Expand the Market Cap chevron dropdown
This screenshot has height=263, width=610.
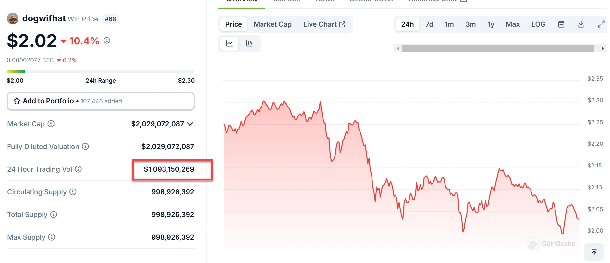(x=190, y=124)
